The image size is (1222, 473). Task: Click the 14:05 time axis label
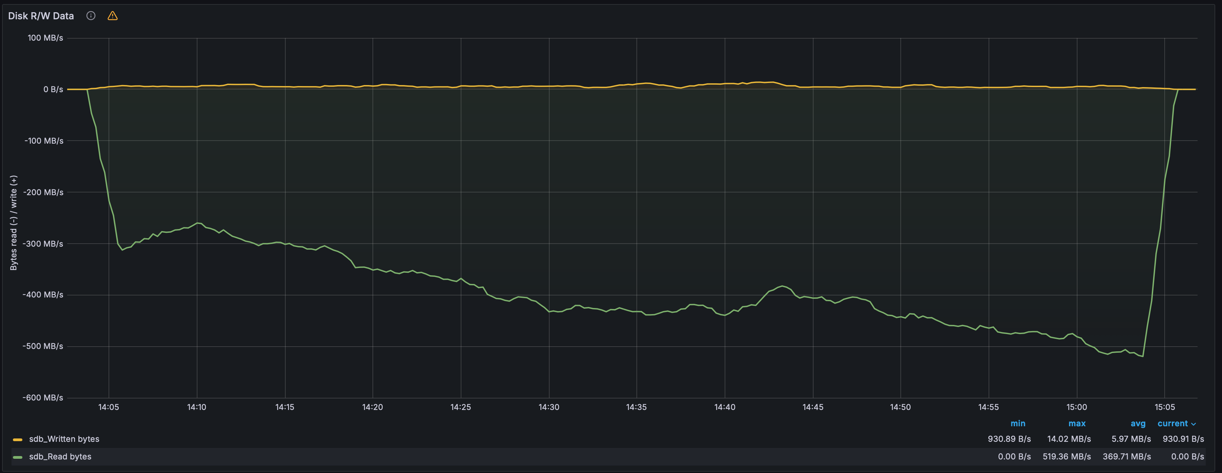(x=109, y=407)
